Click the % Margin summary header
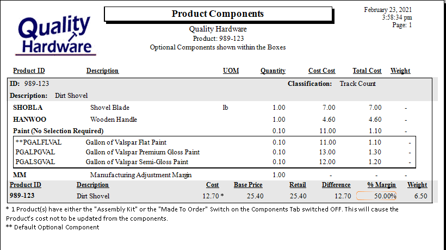 click(x=381, y=185)
